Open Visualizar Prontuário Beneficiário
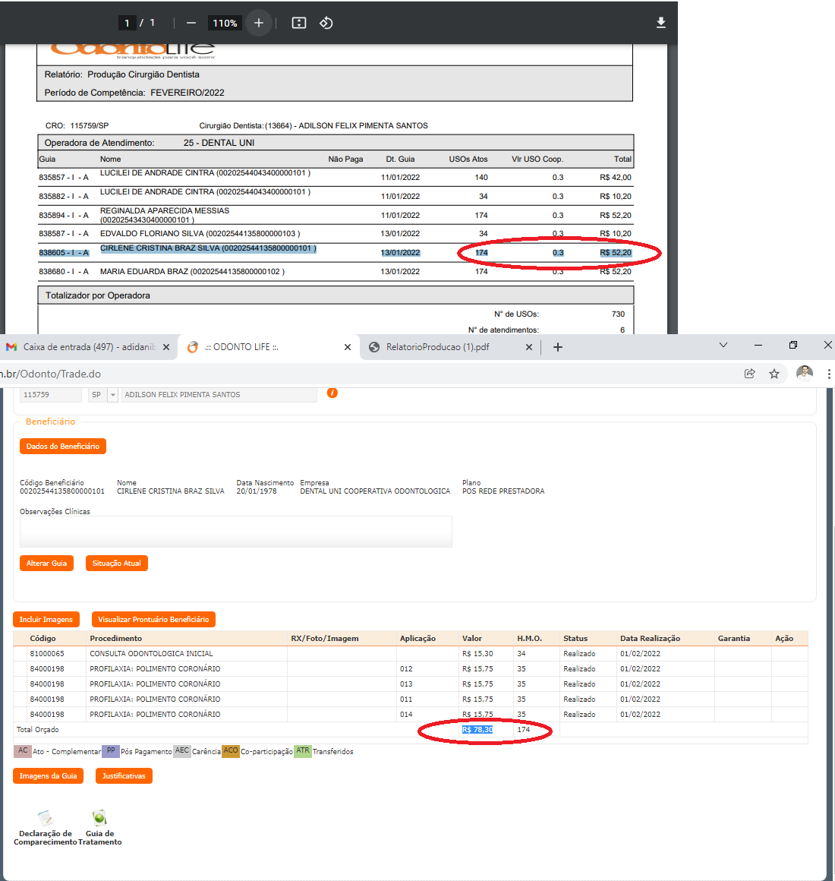 (x=153, y=620)
